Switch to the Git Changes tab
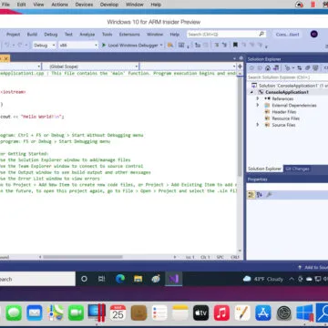328x328 pixels. (x=297, y=169)
